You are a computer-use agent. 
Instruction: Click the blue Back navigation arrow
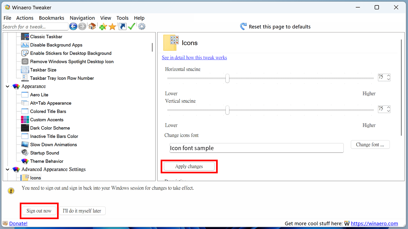[73, 27]
